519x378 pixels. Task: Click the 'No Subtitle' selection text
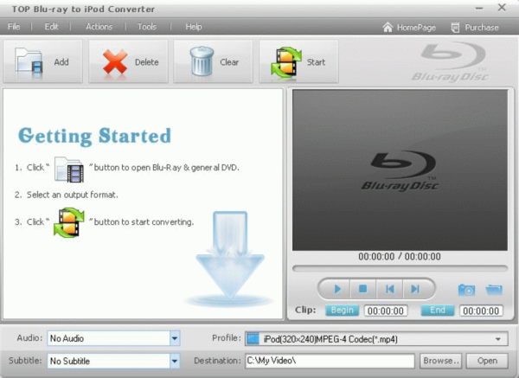tap(70, 361)
